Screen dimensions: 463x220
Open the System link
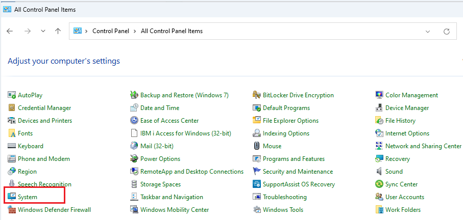(x=28, y=197)
